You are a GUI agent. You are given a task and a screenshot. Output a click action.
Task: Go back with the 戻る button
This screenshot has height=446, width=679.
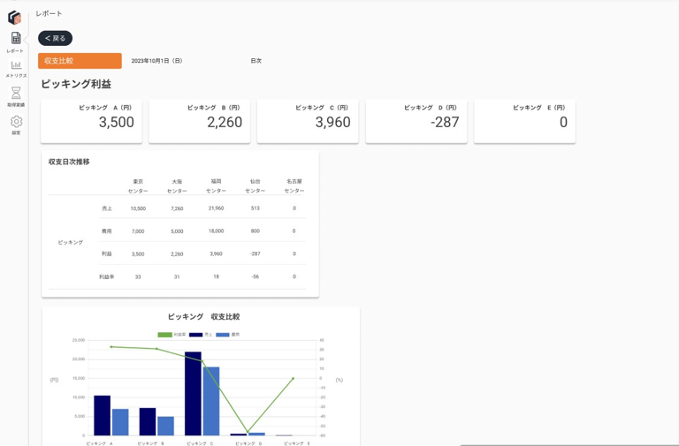55,38
